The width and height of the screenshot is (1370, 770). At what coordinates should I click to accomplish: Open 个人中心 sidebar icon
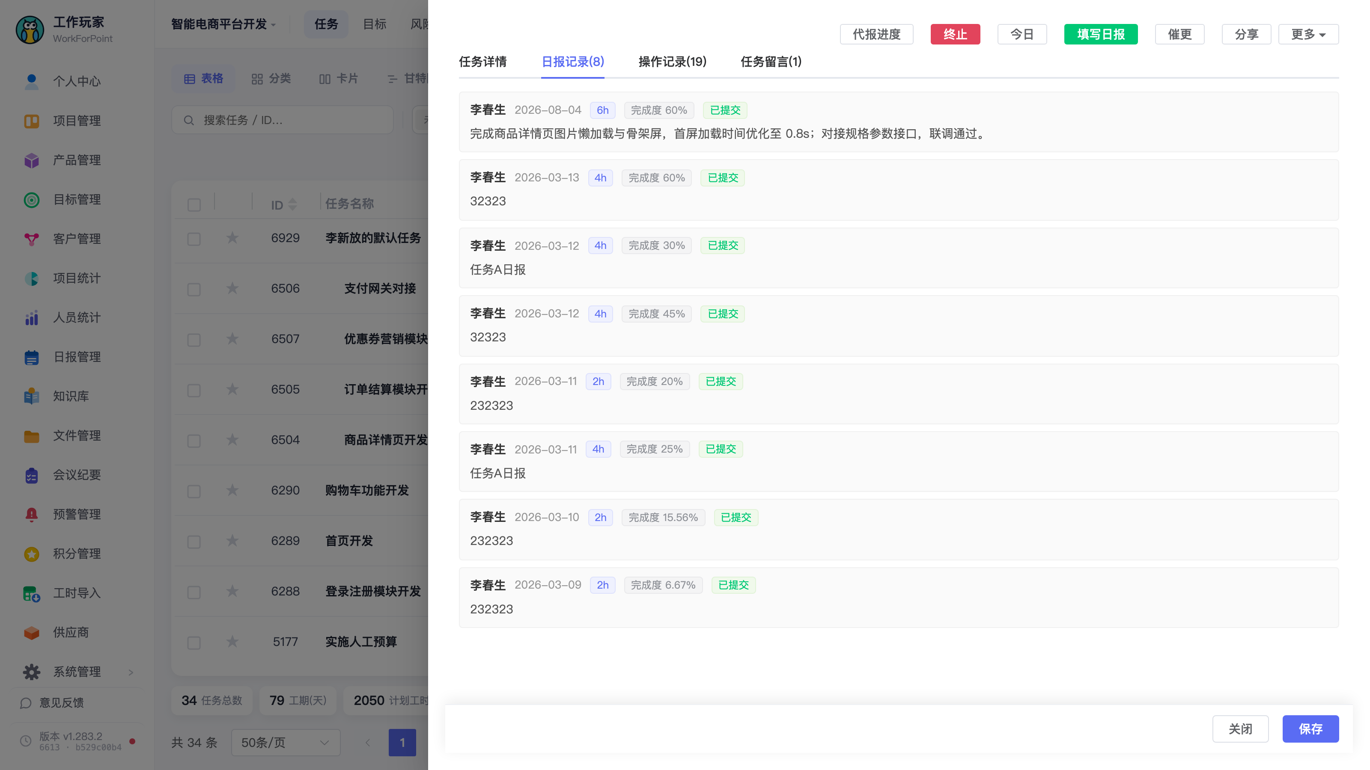[x=31, y=81]
